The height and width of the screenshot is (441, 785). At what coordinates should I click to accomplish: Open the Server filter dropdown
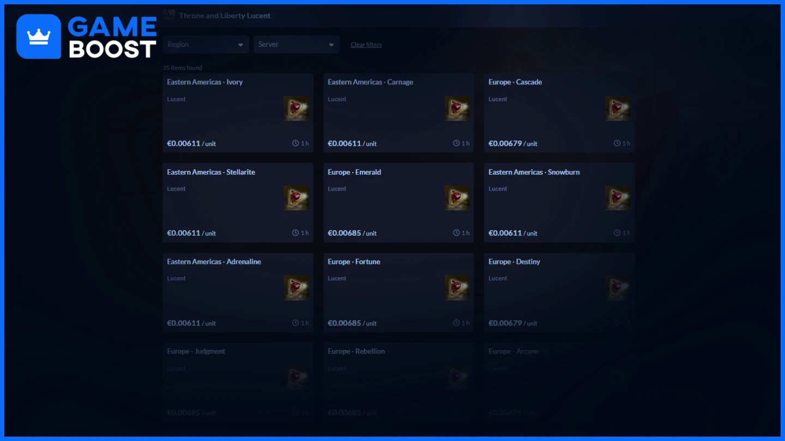pyautogui.click(x=297, y=45)
